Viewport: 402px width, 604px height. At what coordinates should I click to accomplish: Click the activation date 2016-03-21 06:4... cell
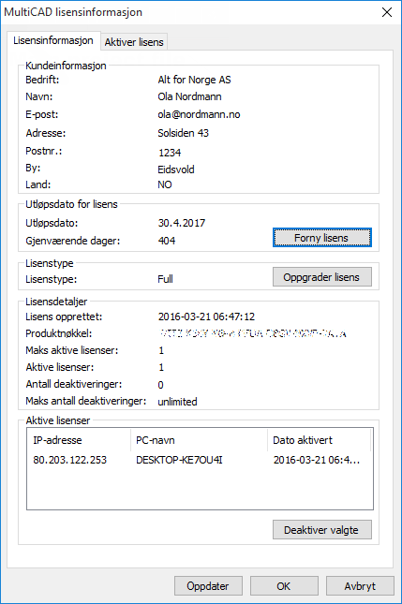click(317, 460)
